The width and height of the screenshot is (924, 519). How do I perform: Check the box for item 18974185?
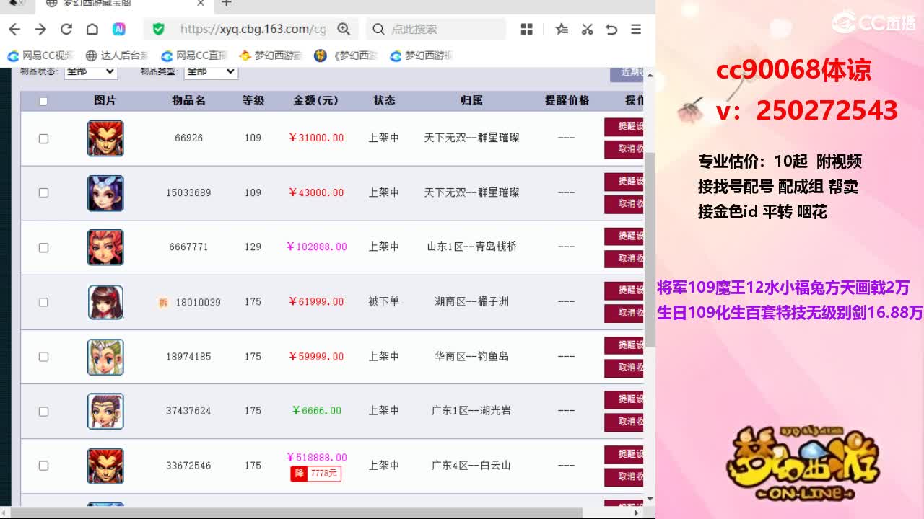43,357
